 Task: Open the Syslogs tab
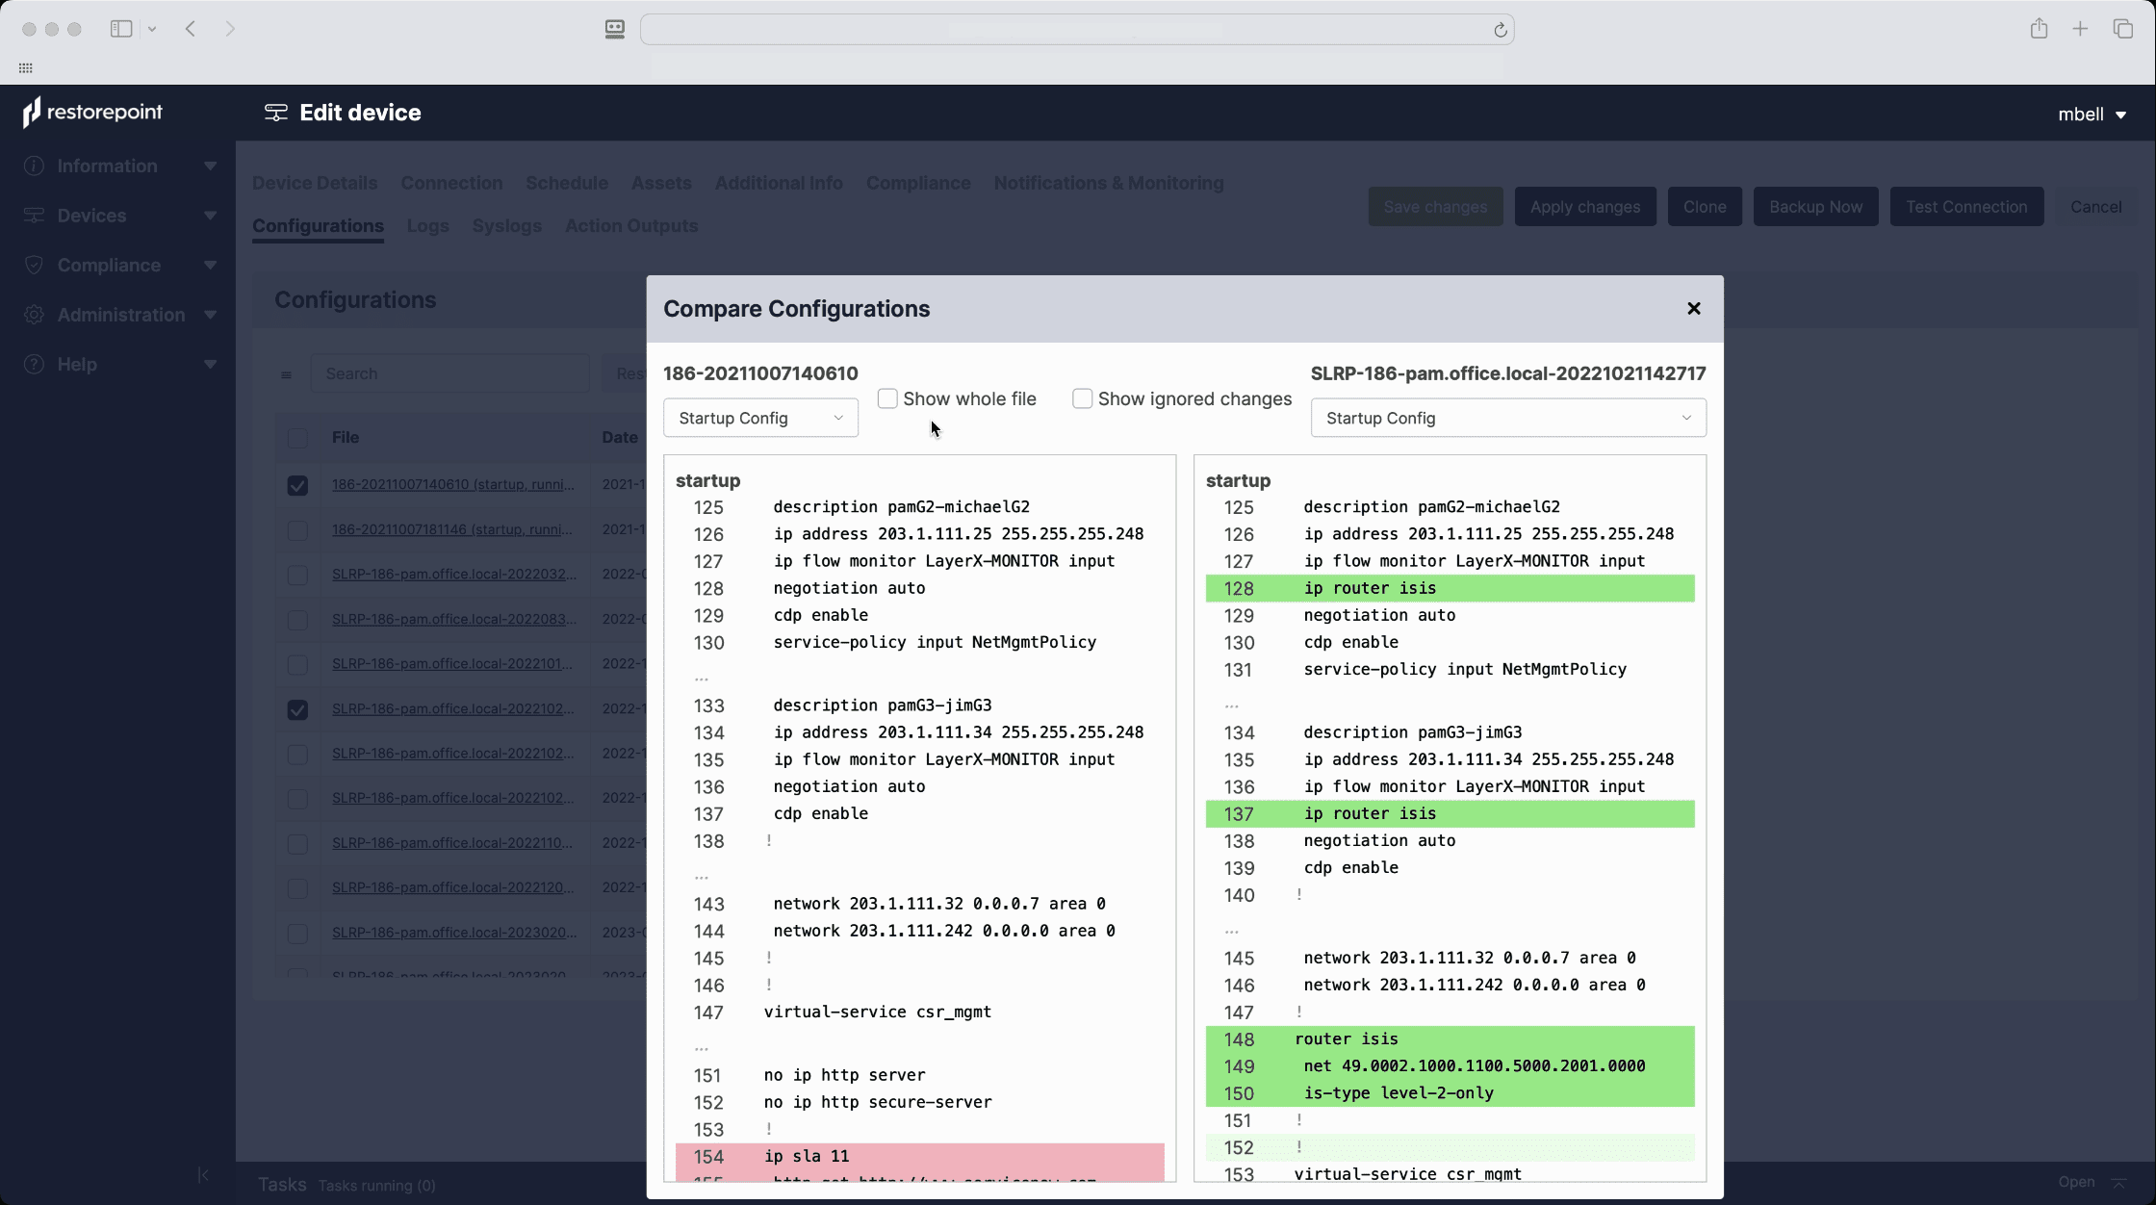pyautogui.click(x=506, y=226)
